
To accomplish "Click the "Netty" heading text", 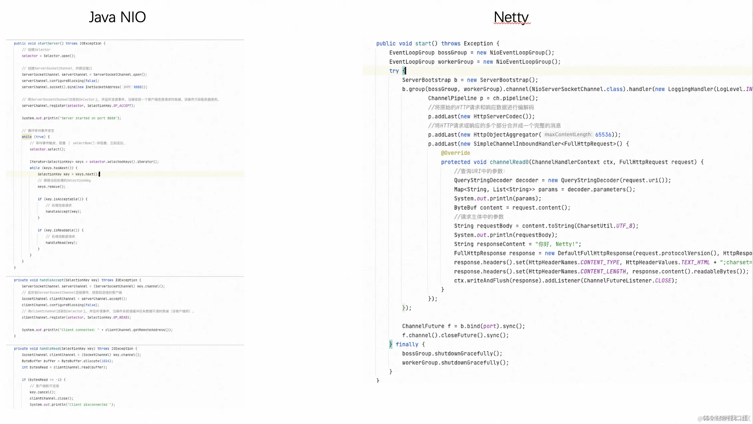I will click(x=511, y=17).
